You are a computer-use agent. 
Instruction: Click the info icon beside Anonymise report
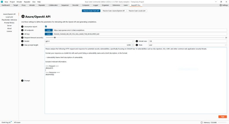click(22, 27)
